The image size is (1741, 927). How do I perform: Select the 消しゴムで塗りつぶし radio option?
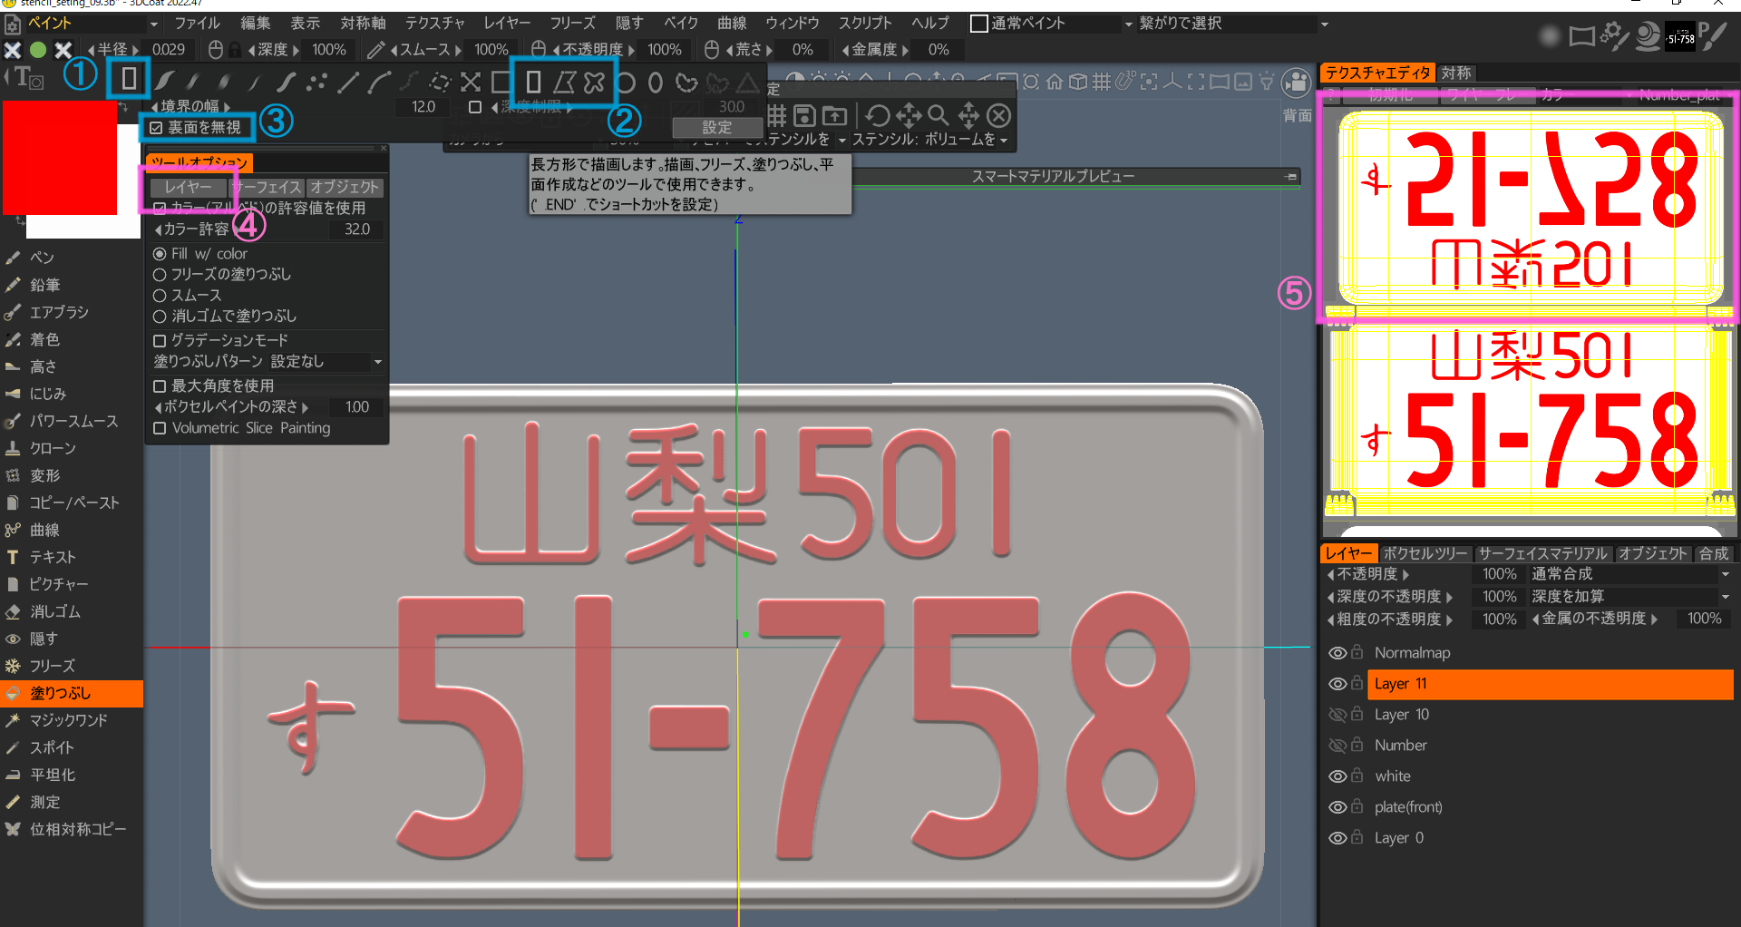[160, 317]
